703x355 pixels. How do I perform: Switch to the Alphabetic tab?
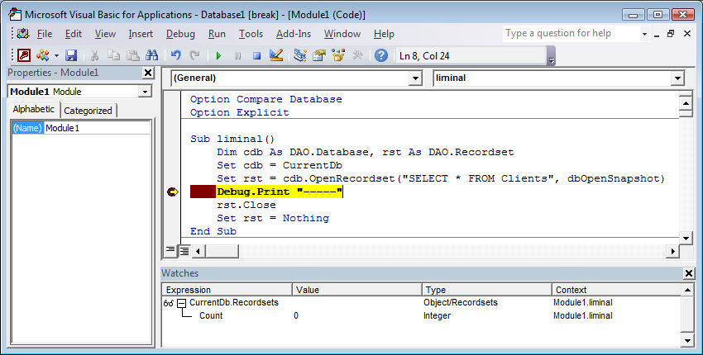(x=34, y=109)
